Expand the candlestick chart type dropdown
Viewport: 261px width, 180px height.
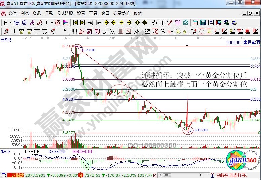click(52, 23)
